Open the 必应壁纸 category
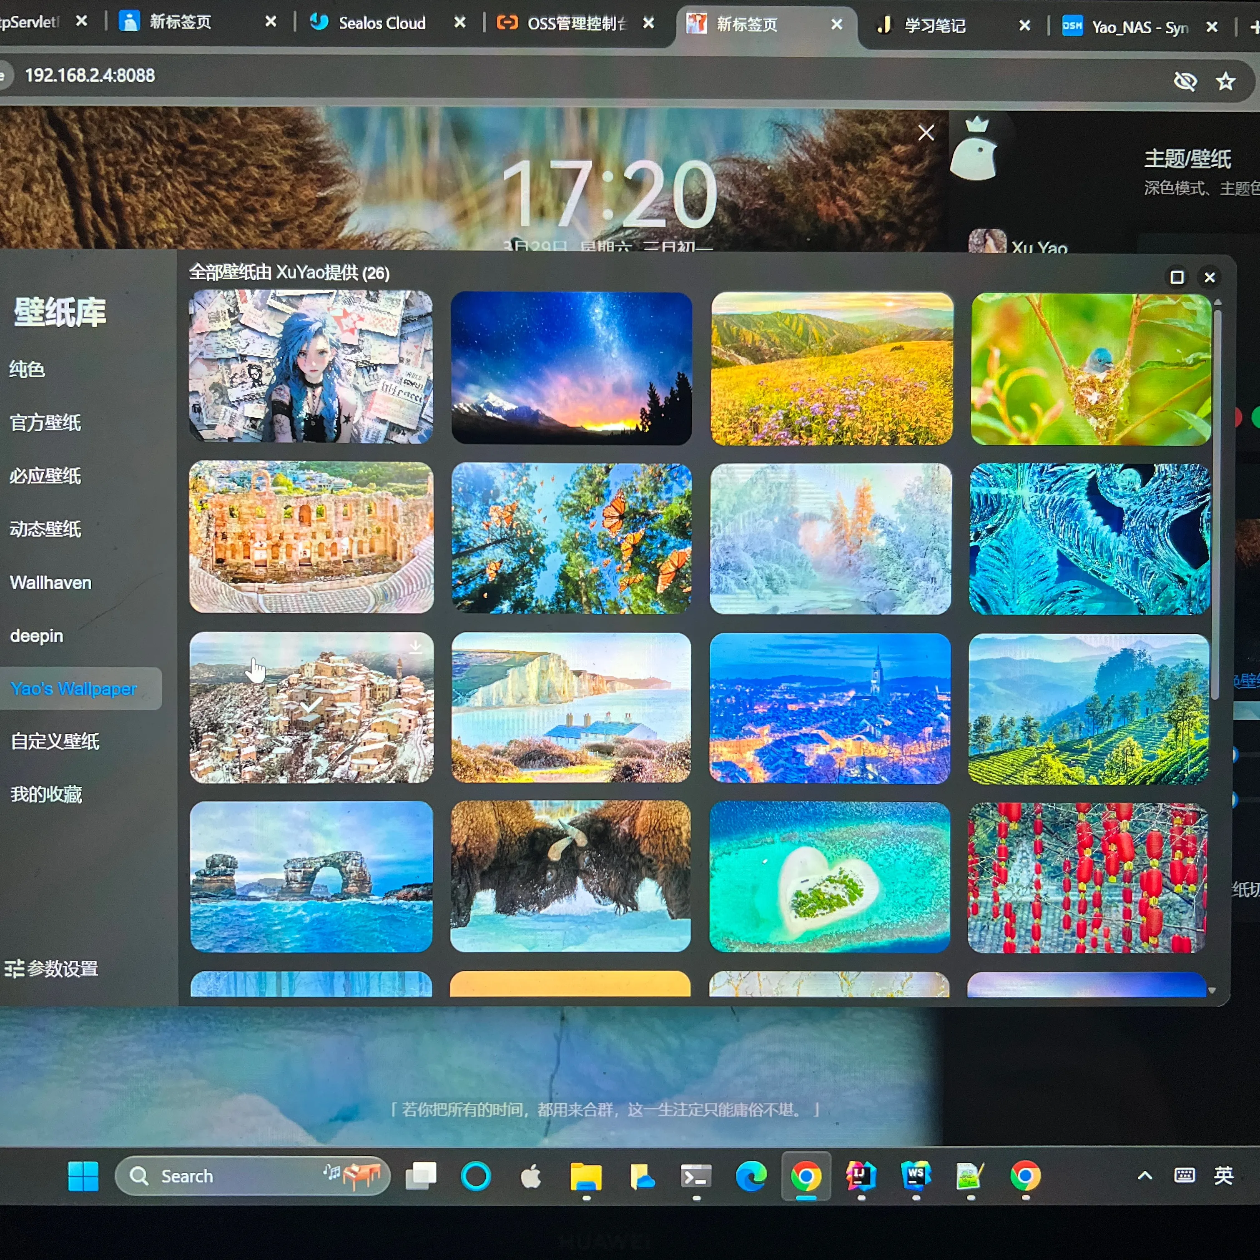The height and width of the screenshot is (1260, 1260). [x=45, y=476]
